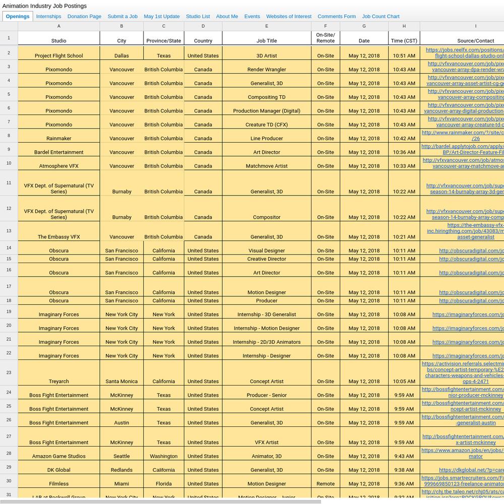Select the Compositing TD cell
The height and width of the screenshot is (504, 504).
267,94
